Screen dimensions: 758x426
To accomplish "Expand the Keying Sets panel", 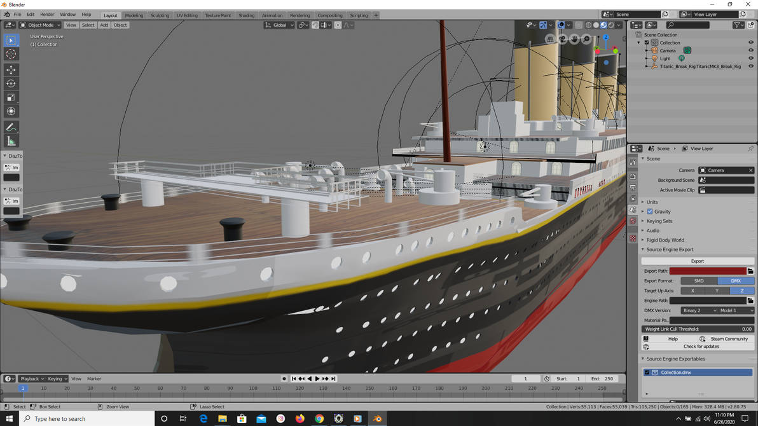I will [x=659, y=221].
